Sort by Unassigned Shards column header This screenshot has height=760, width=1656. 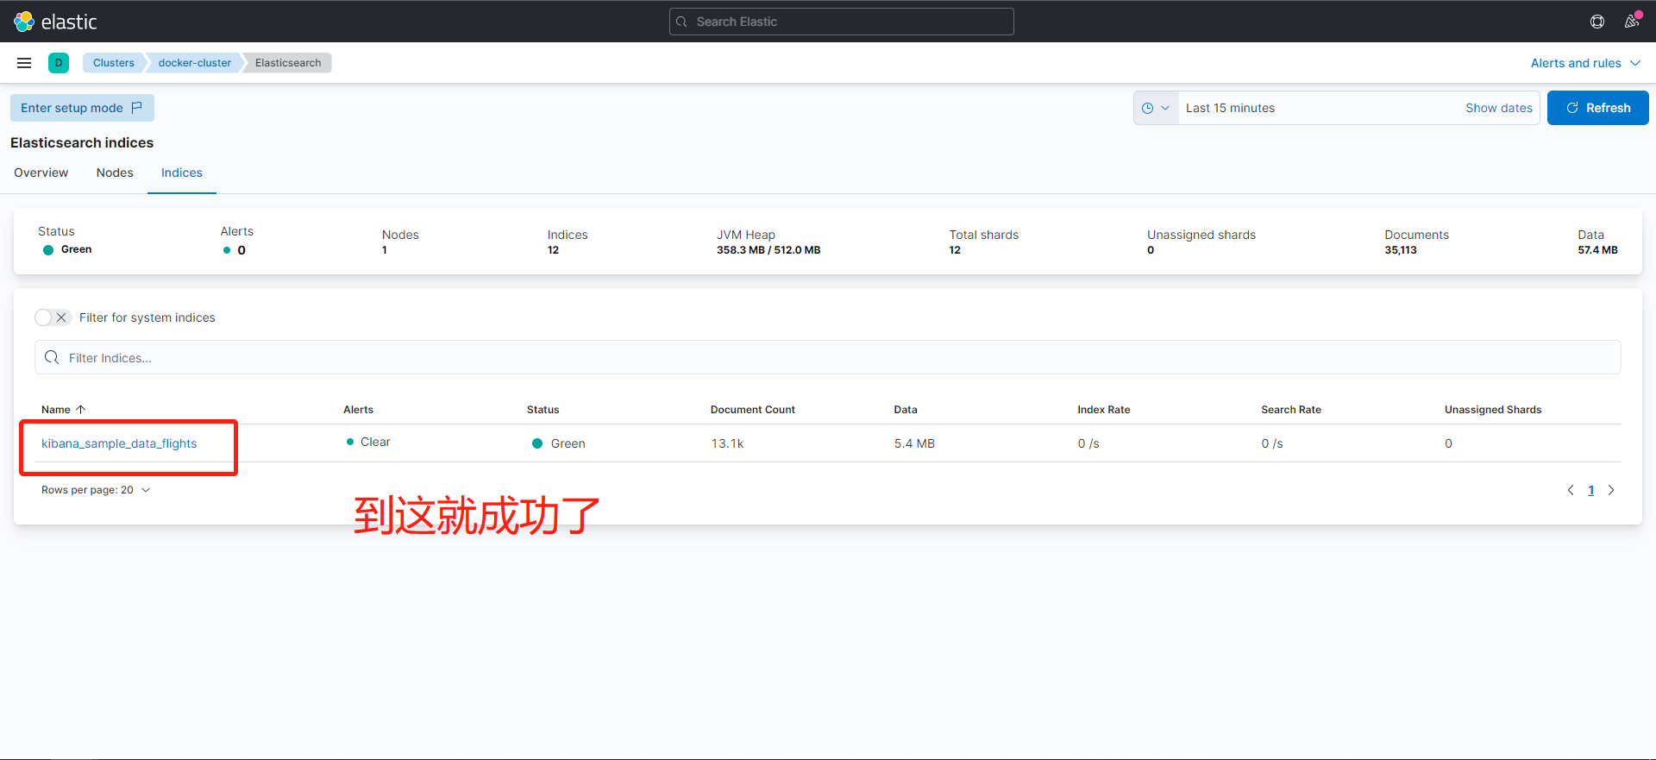pyautogui.click(x=1493, y=410)
